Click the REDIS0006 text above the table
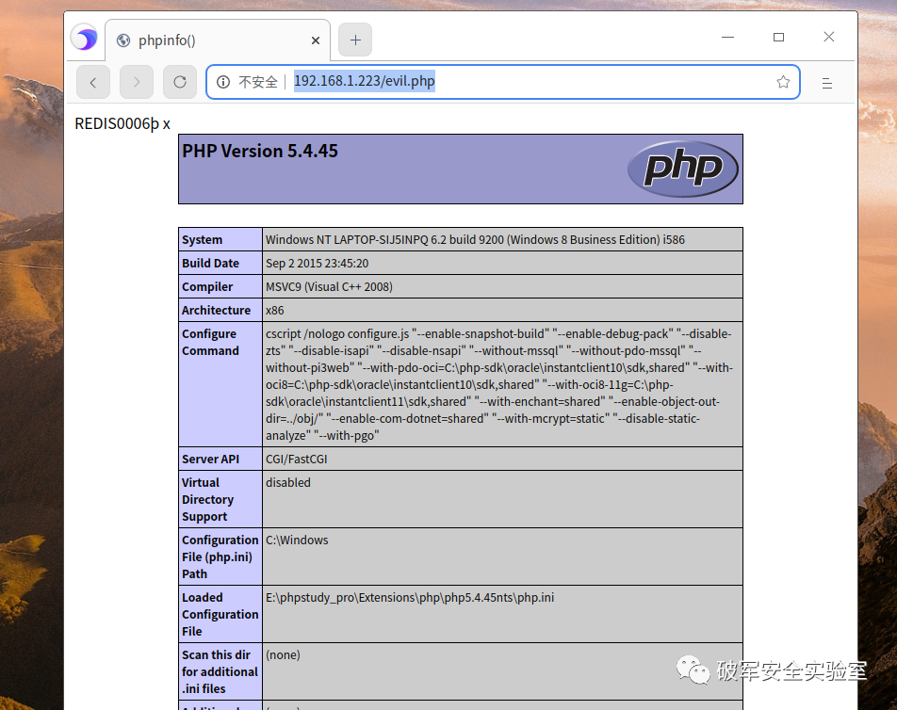 point(122,124)
